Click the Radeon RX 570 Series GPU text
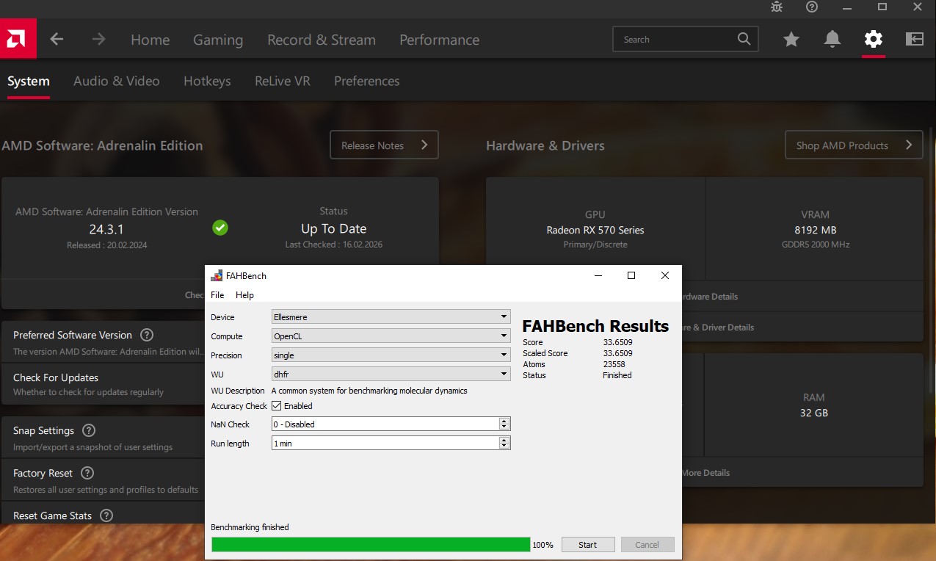Image resolution: width=936 pixels, height=561 pixels. pyautogui.click(x=595, y=230)
